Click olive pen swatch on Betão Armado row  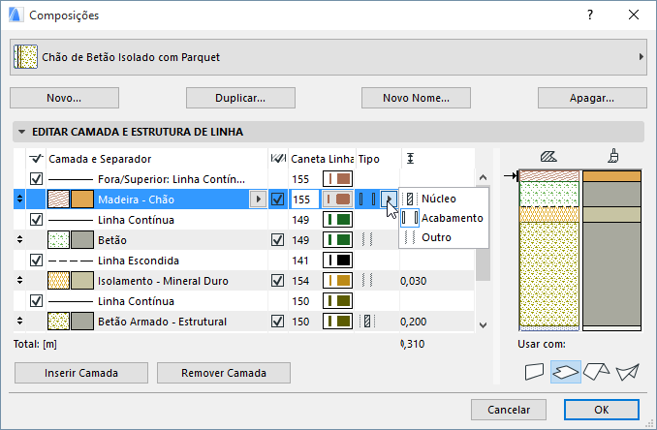click(337, 322)
